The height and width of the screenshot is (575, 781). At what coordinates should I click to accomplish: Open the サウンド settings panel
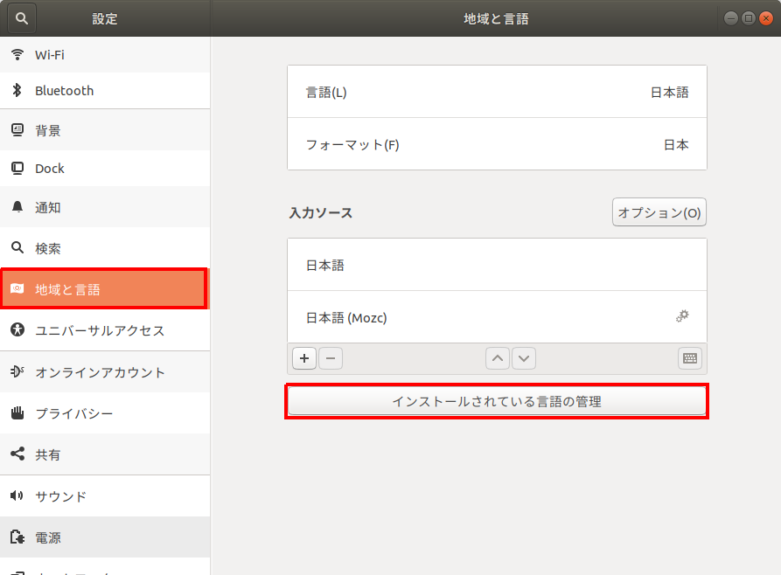(x=105, y=496)
